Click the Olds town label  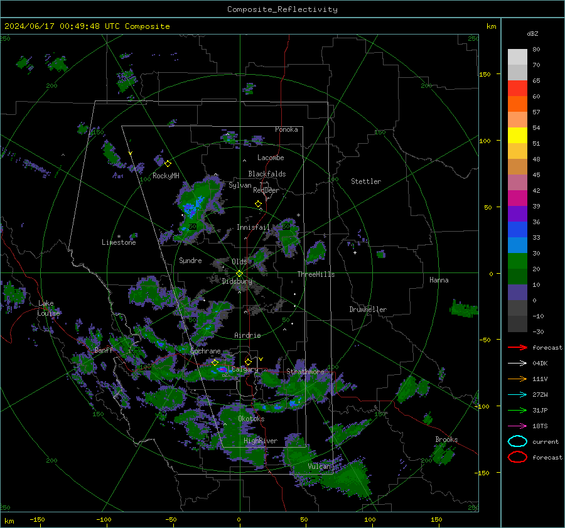(239, 262)
